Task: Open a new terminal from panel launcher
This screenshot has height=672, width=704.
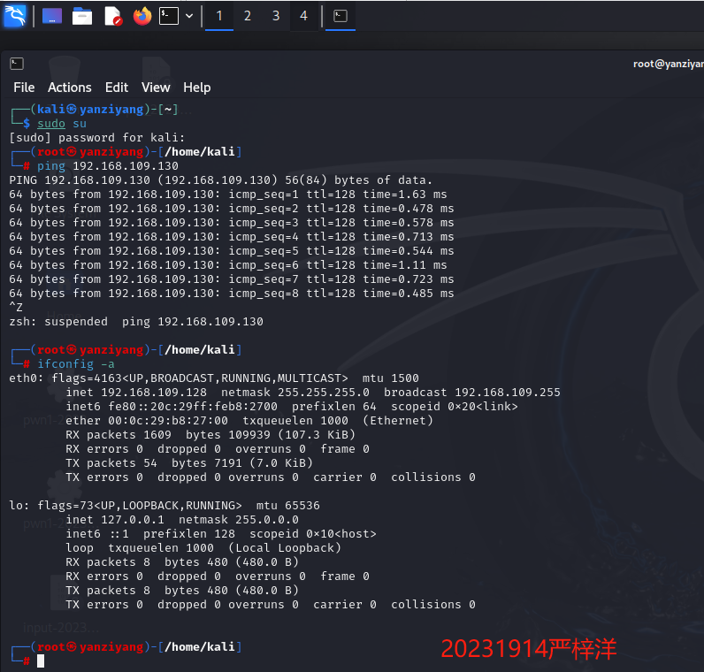Action: point(169,16)
